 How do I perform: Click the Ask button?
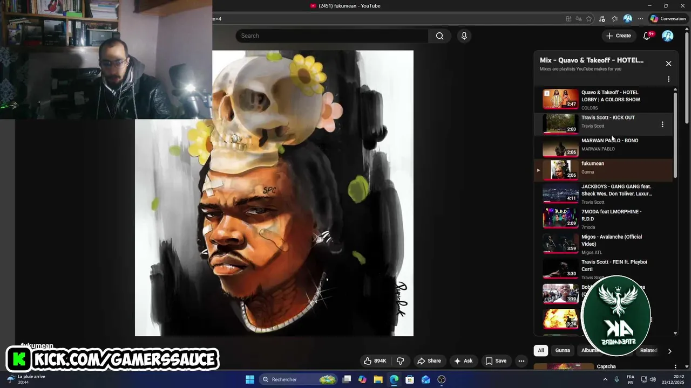(x=463, y=361)
